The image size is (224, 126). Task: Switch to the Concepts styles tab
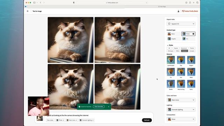[x=192, y=51]
